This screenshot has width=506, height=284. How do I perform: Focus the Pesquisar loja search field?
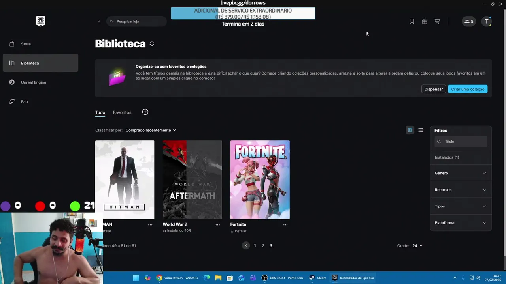pyautogui.click(x=137, y=21)
